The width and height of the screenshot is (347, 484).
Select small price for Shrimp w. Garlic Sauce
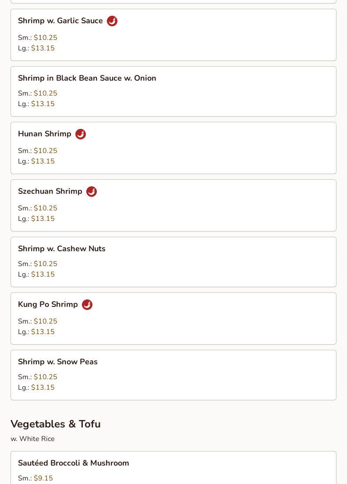[x=46, y=38]
